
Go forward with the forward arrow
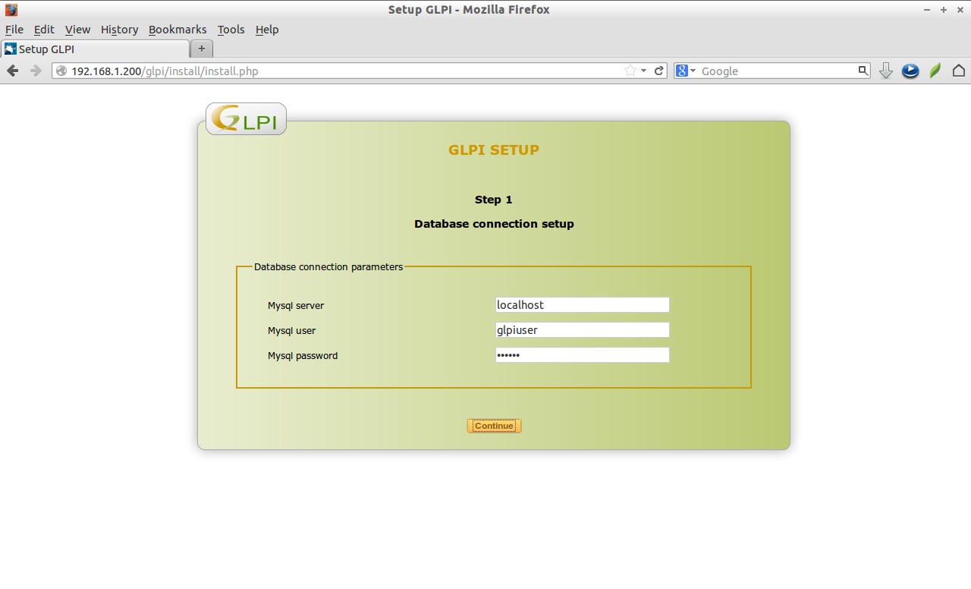coord(36,71)
